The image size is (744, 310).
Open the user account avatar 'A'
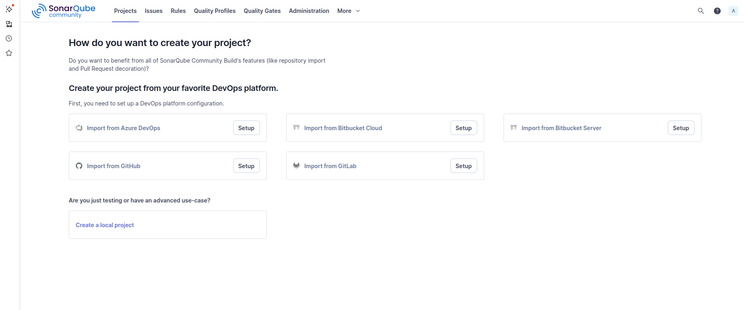click(x=733, y=11)
